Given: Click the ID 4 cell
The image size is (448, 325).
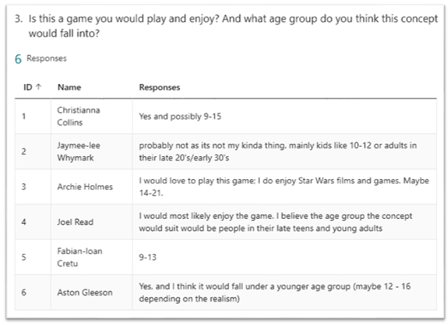Looking at the screenshot, I should (x=24, y=222).
